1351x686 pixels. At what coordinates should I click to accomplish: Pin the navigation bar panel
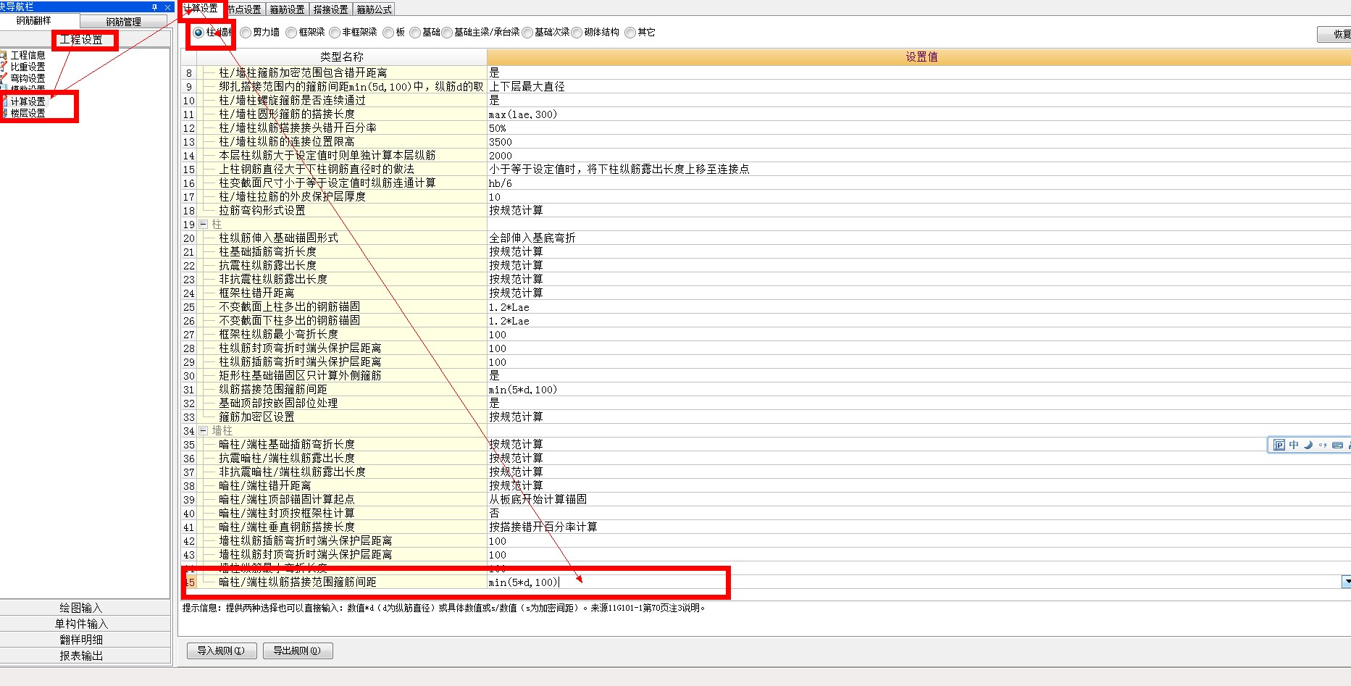[155, 7]
